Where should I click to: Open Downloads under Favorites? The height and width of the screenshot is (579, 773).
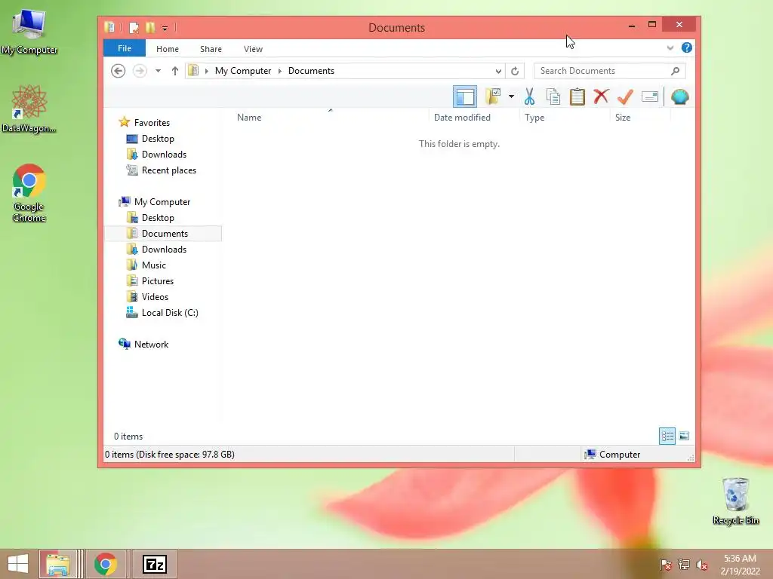click(164, 154)
